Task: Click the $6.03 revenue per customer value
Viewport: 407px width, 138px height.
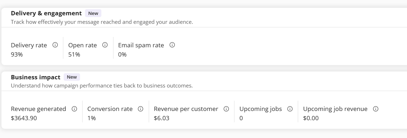Action: click(162, 118)
